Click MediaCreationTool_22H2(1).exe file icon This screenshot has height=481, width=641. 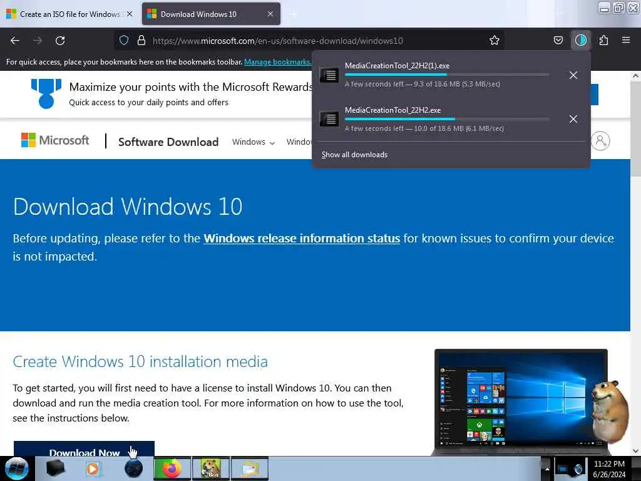click(x=329, y=75)
